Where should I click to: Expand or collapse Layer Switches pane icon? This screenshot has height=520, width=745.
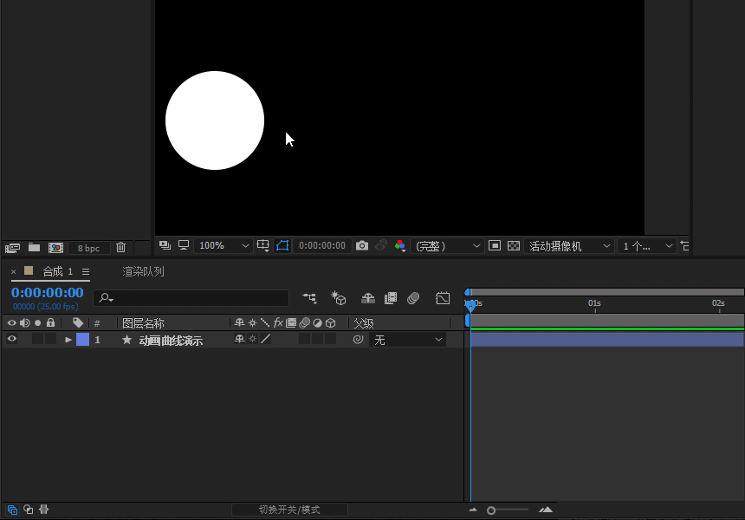tap(12, 510)
